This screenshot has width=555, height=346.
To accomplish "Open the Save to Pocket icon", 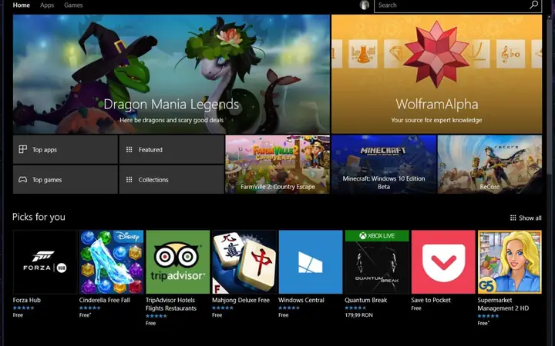I will click(x=443, y=261).
